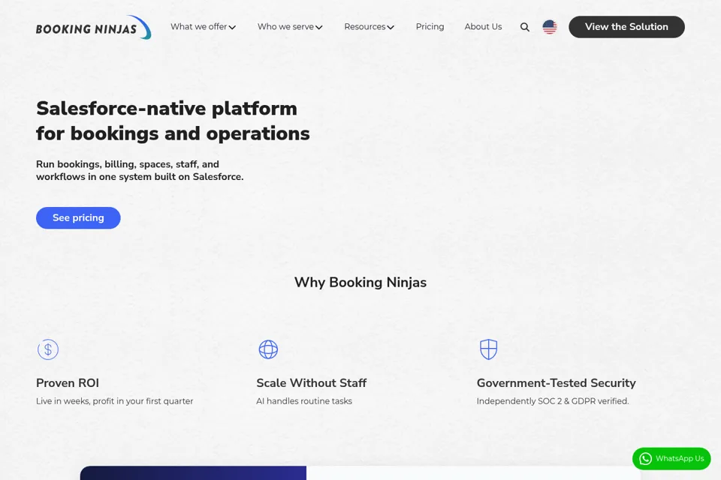Click the shield icon above Government-Tested Security
Viewport: 721px width, 480px height.
488,349
